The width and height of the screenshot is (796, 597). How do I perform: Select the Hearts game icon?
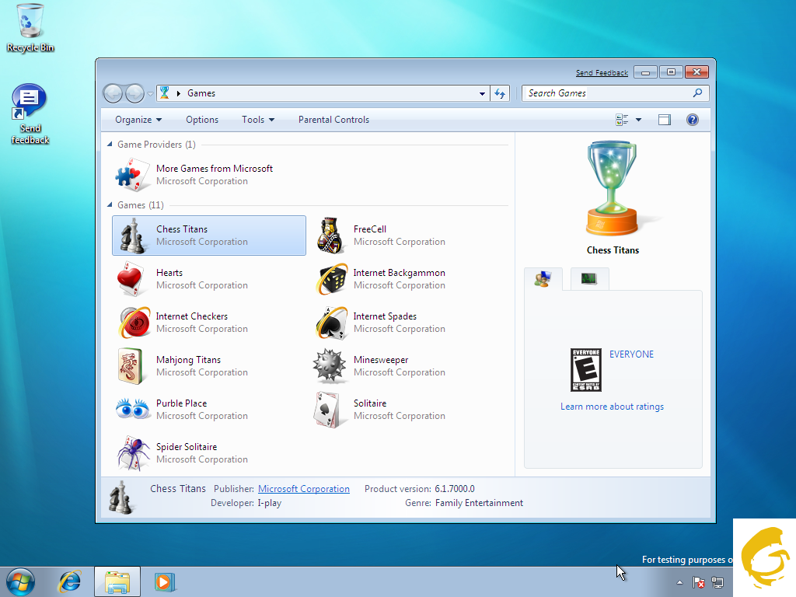tap(131, 279)
